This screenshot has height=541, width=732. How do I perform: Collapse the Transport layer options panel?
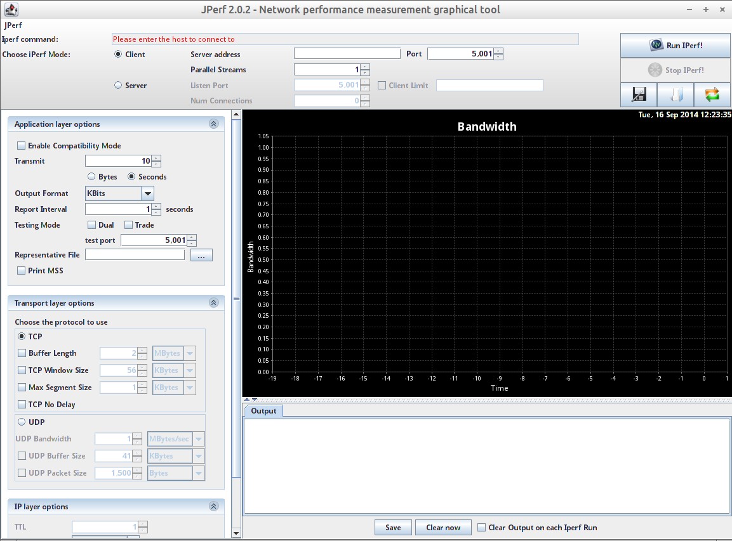(x=214, y=303)
